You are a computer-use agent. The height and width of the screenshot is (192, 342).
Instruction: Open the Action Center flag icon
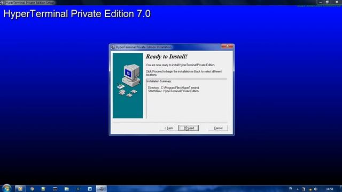304,189
